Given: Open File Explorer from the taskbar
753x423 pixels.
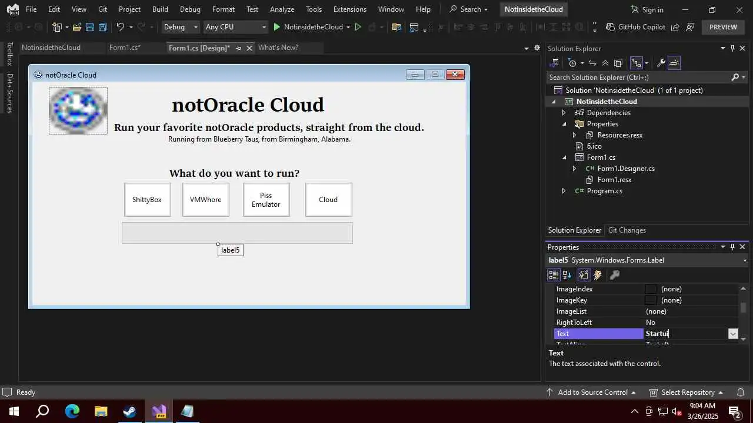Looking at the screenshot, I should pyautogui.click(x=101, y=411).
